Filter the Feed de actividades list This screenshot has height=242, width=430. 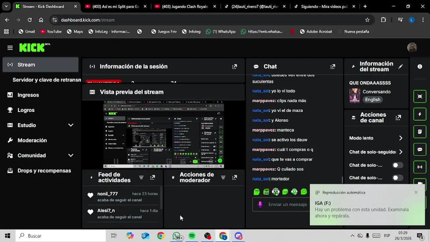click(141, 177)
